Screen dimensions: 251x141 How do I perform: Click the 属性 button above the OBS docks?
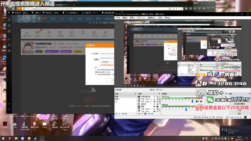(152, 90)
